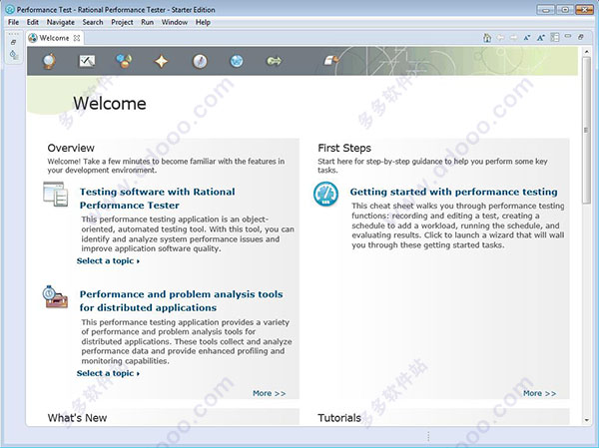Click the Home icon in Welcome toolbar
599x448 pixels.
[x=487, y=38]
